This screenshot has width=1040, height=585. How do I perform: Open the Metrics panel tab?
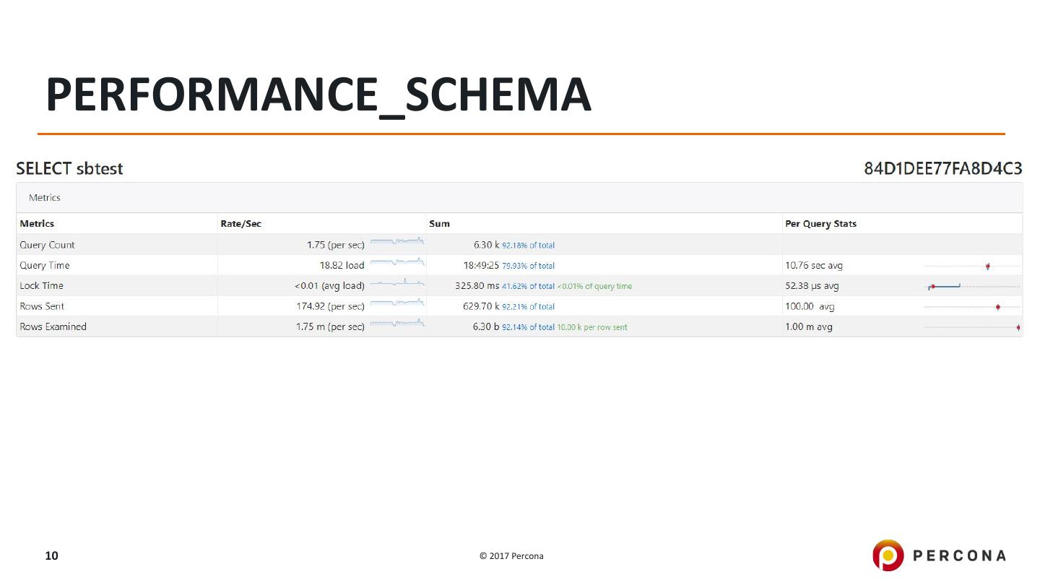[45, 198]
